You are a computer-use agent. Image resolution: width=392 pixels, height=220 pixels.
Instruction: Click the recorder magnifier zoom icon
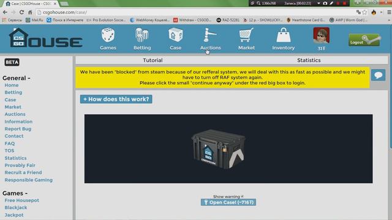(x=258, y=3)
